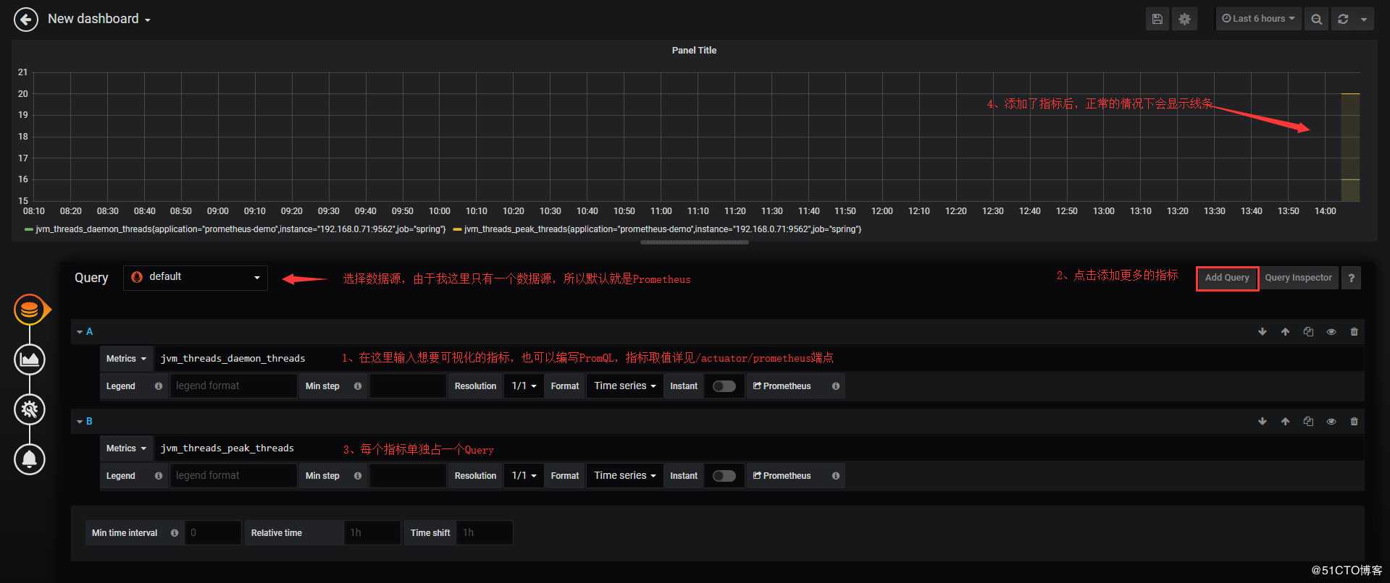1390x583 pixels.
Task: Click the jvm_threads_peak_threads query field
Action: coord(759,448)
